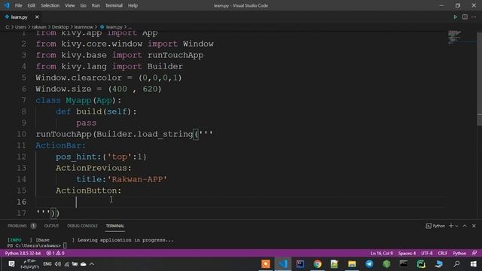Close the learn.py editor tab
Viewport: 482px width, 271px height.
pos(37,17)
